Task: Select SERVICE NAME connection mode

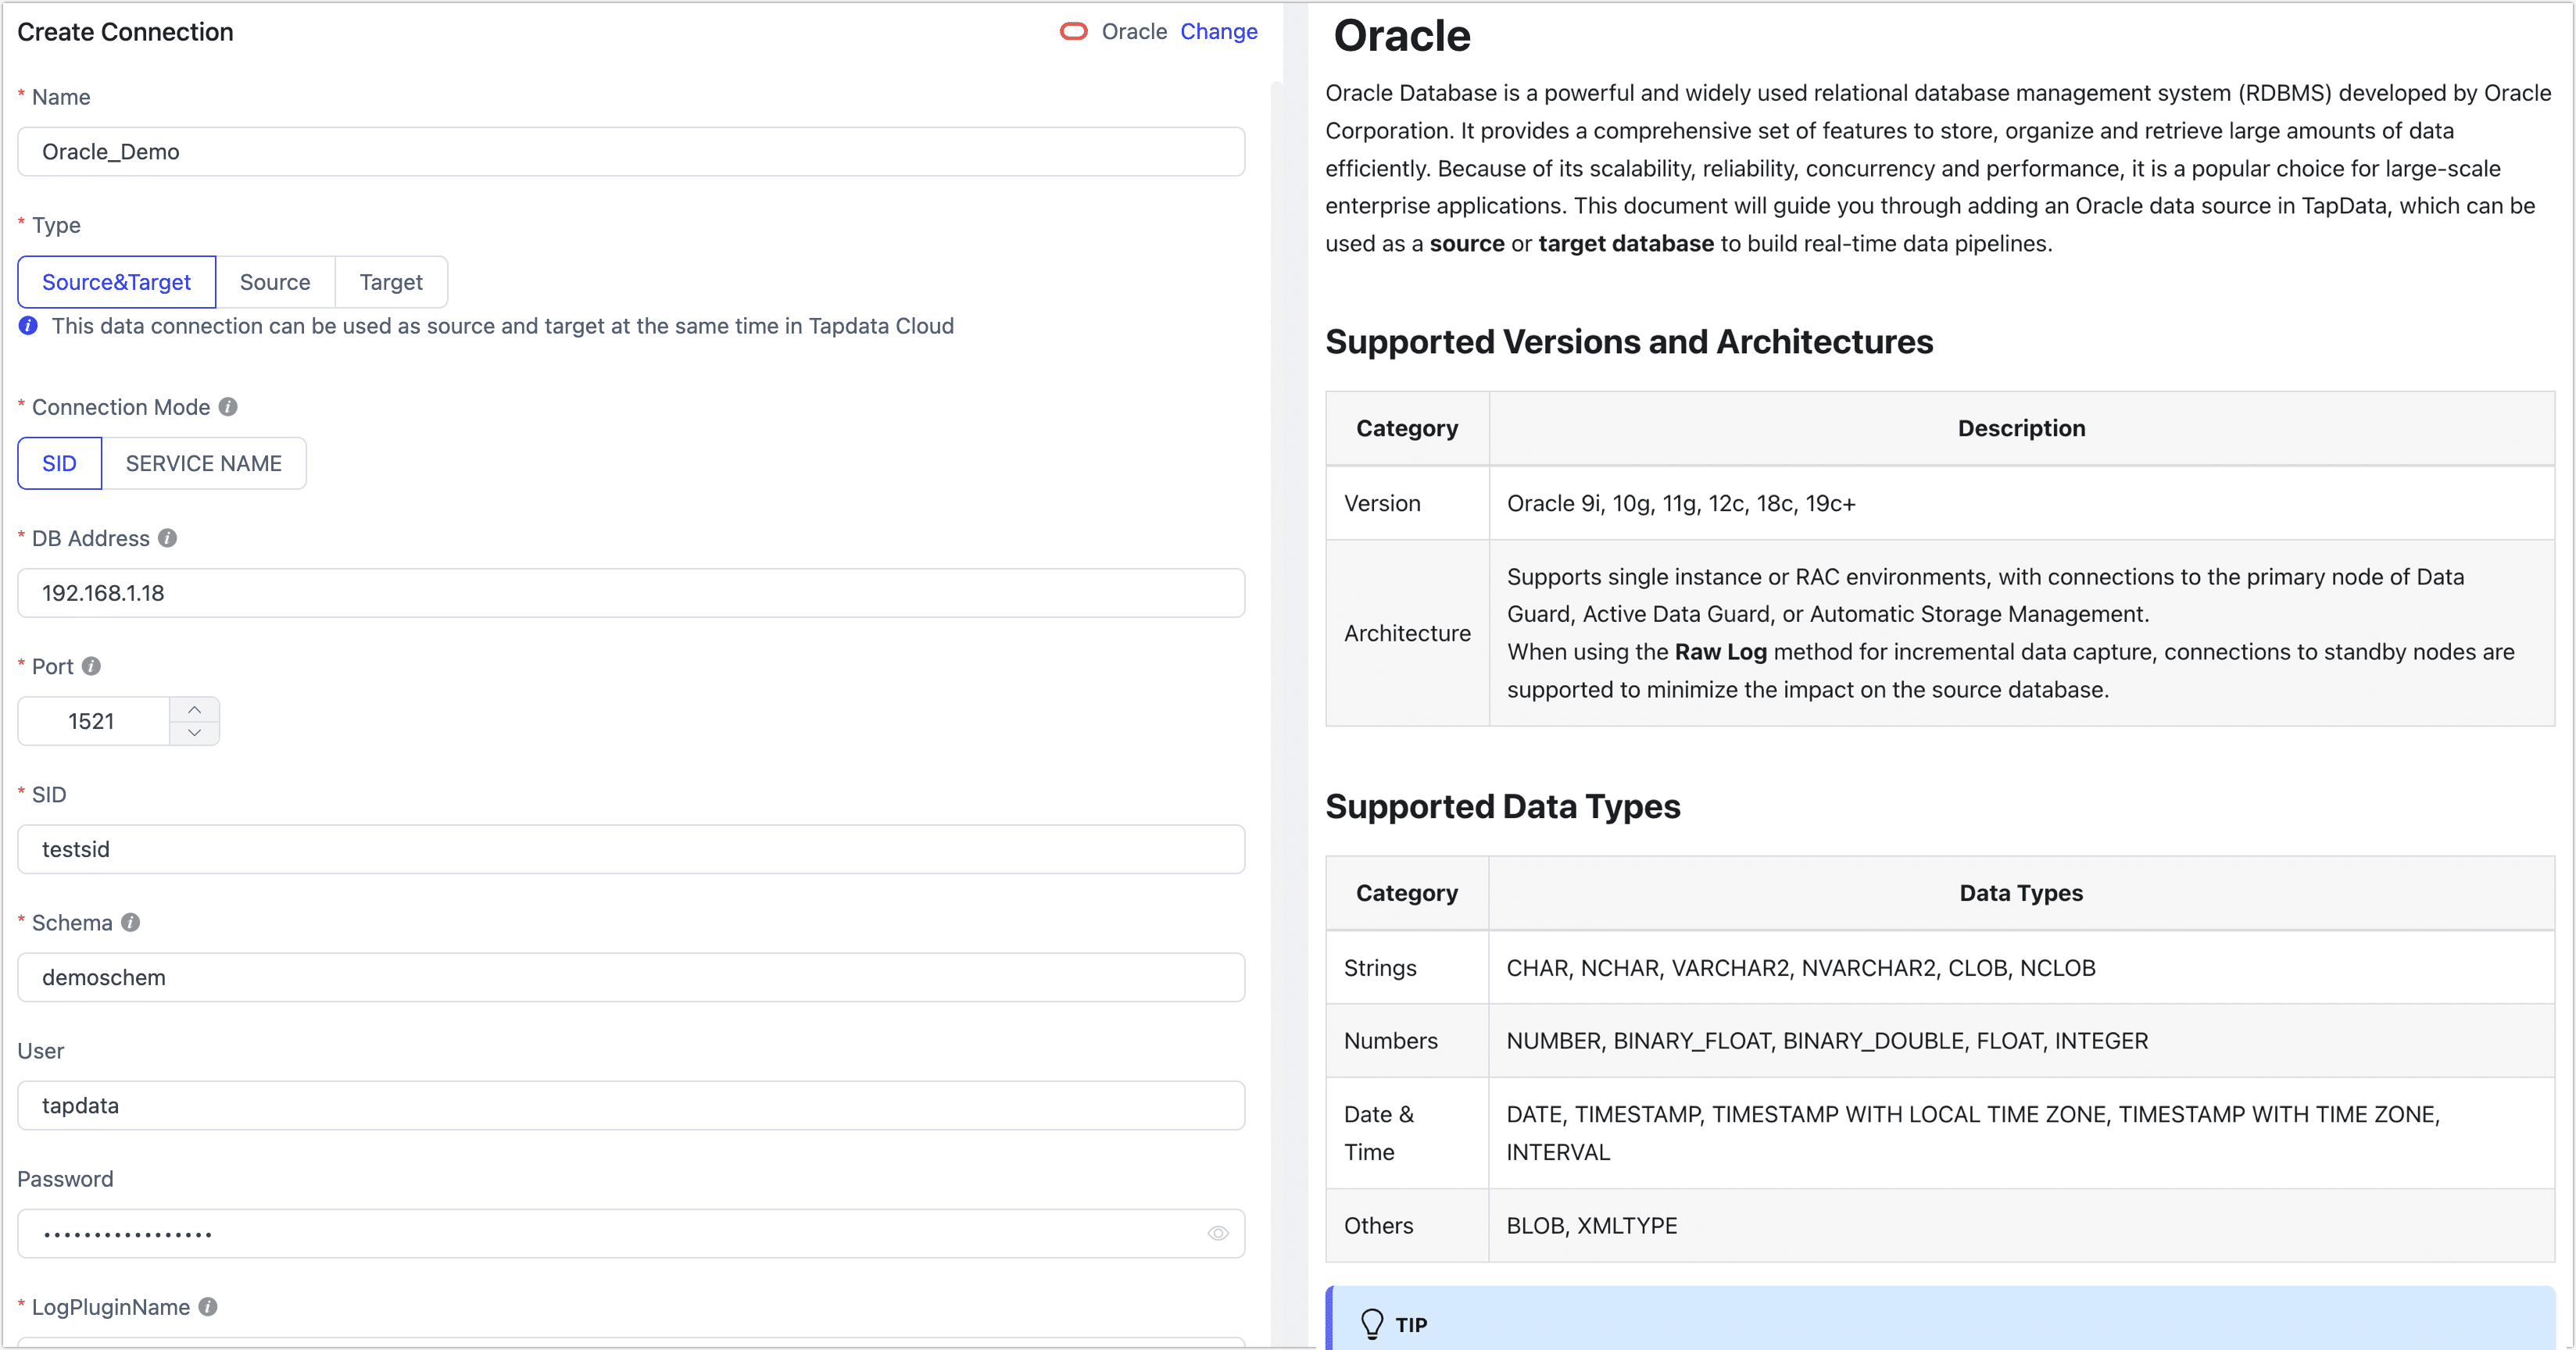Action: click(x=203, y=462)
